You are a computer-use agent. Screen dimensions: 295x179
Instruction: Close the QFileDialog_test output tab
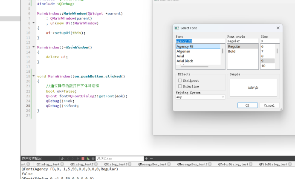click(290, 164)
